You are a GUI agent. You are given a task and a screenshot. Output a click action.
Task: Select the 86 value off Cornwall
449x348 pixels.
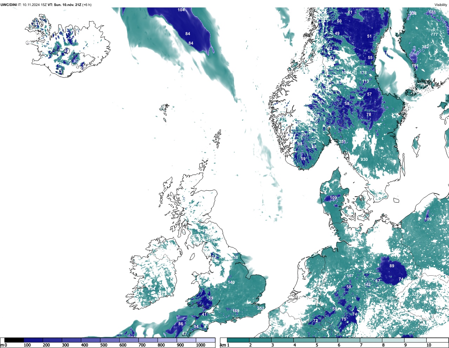click(181, 324)
